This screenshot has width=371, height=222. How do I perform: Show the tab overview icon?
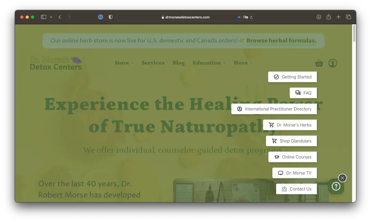[348, 17]
